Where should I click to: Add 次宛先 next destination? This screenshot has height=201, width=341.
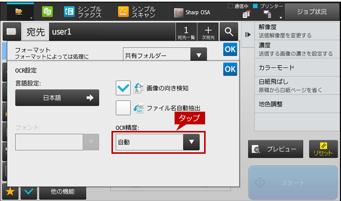(208, 32)
